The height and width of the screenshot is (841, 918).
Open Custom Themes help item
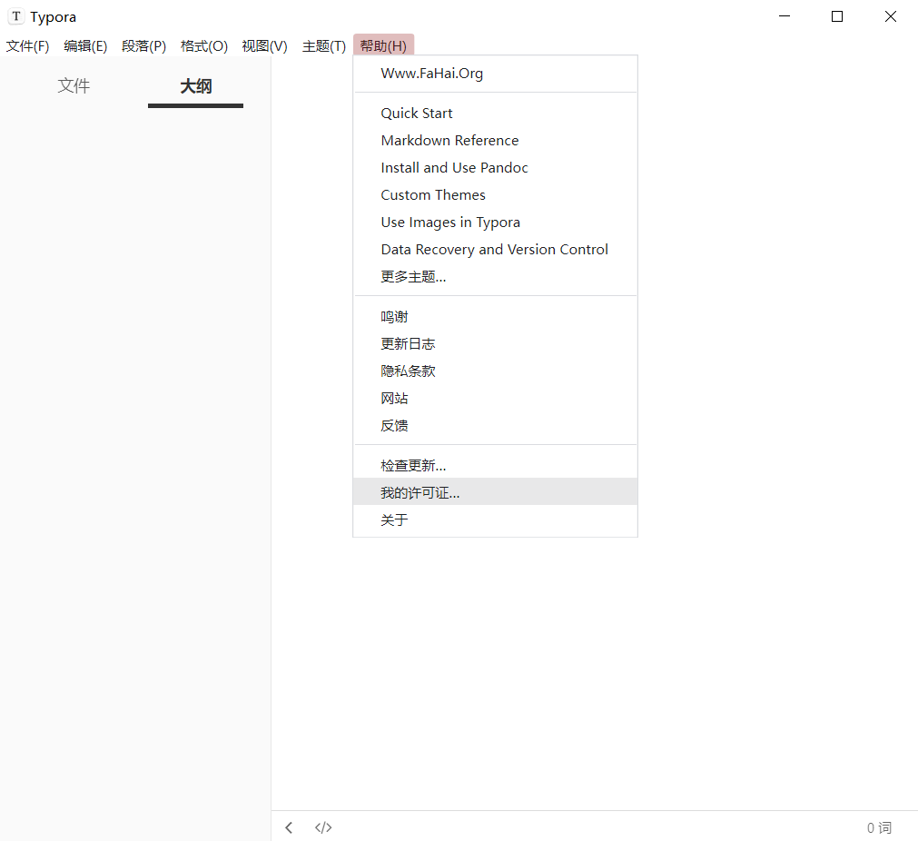coord(495,195)
